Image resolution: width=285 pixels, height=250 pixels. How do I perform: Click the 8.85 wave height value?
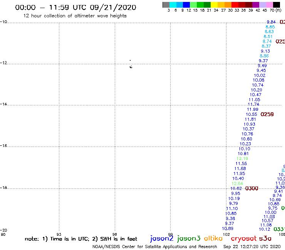pyautogui.click(x=270, y=27)
